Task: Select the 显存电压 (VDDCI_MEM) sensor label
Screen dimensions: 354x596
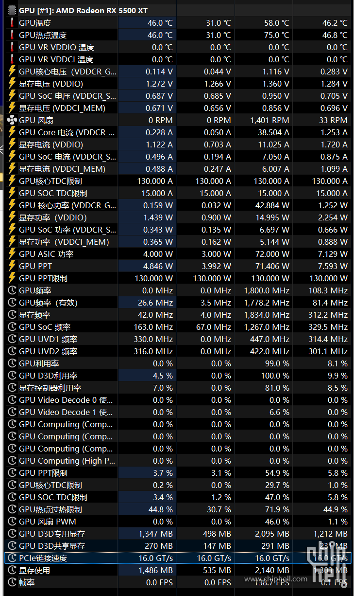Action: pyautogui.click(x=62, y=108)
